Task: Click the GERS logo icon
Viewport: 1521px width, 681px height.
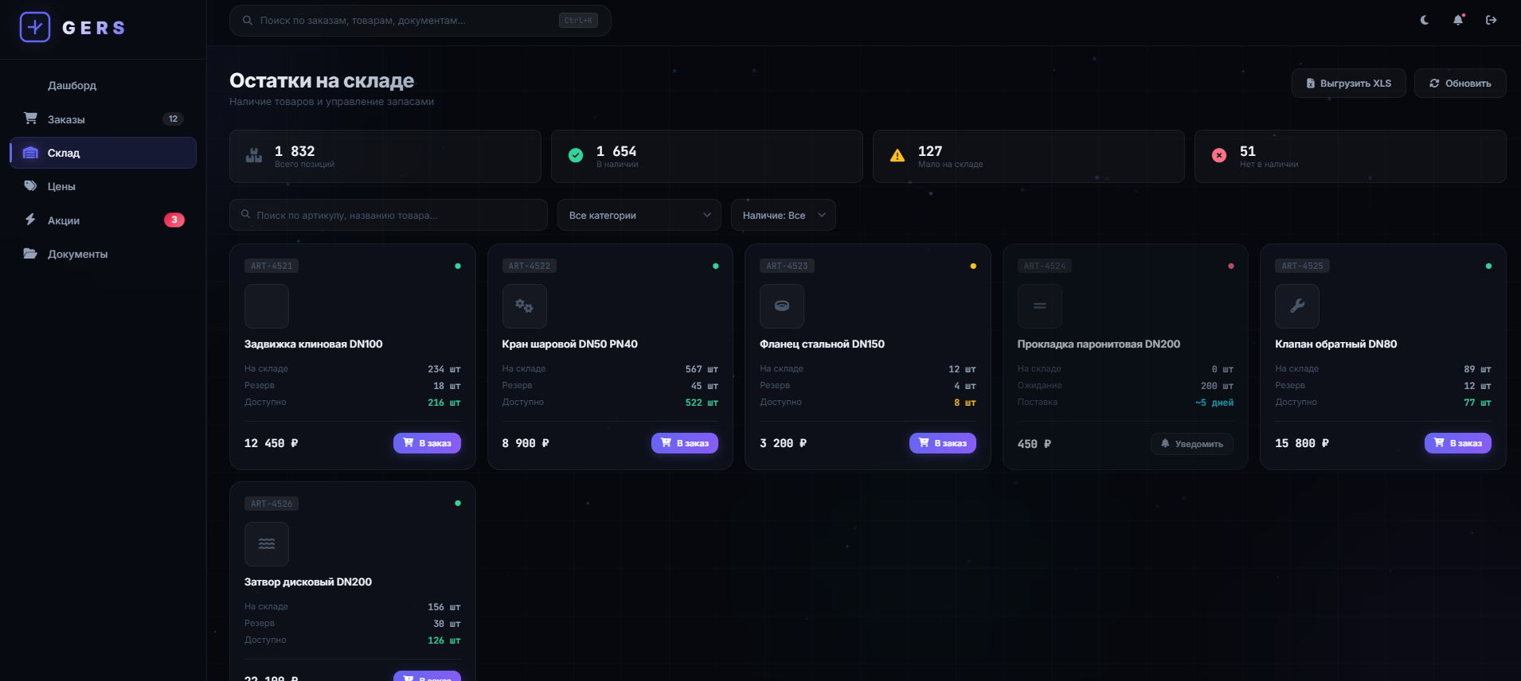Action: pos(35,27)
